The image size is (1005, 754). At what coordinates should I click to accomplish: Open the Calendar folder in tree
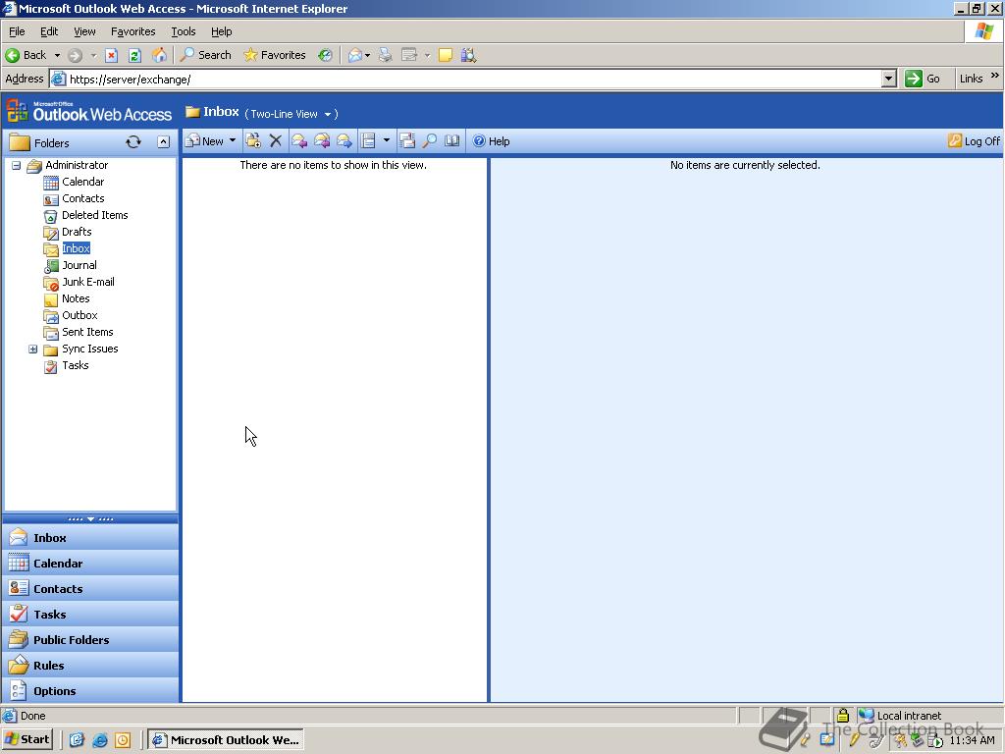click(82, 182)
